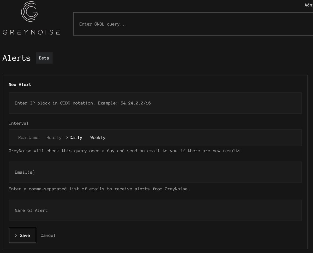Select the Daily interval option
313x253 pixels.
click(74, 138)
